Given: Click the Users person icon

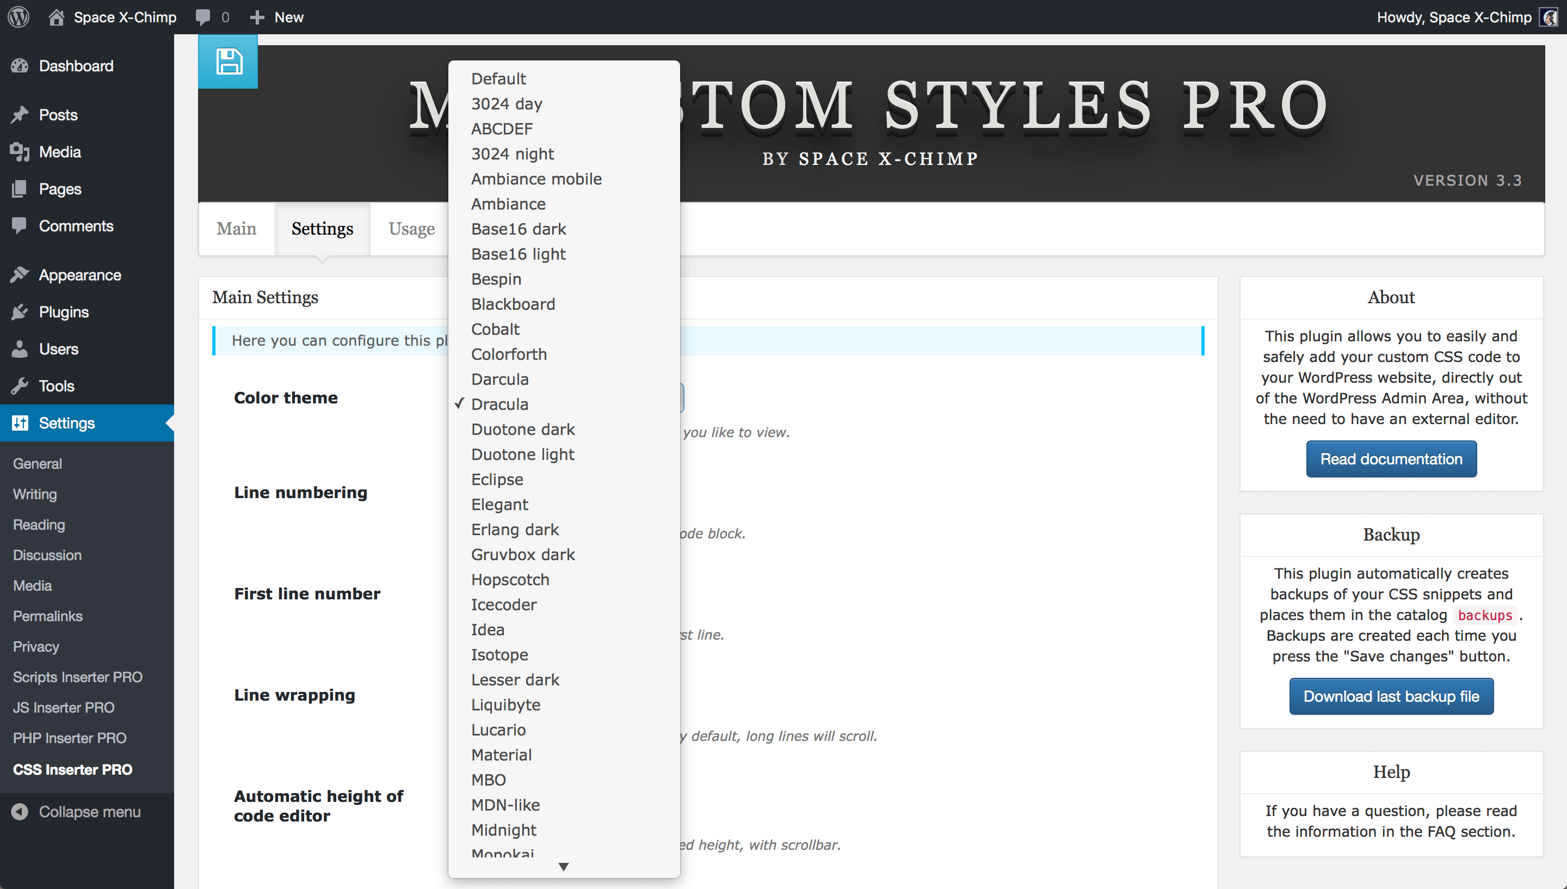Looking at the screenshot, I should [20, 348].
